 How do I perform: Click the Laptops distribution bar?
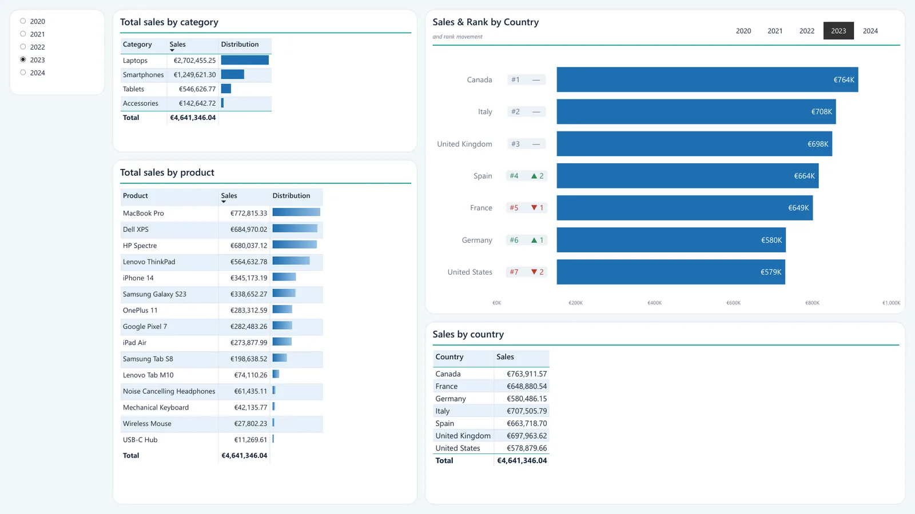(x=245, y=60)
